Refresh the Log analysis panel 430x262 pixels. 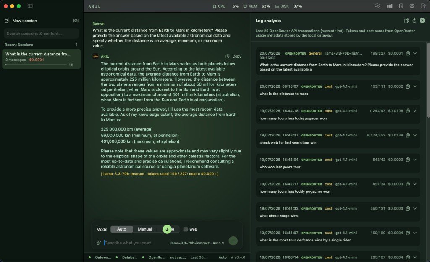[x=414, y=21]
